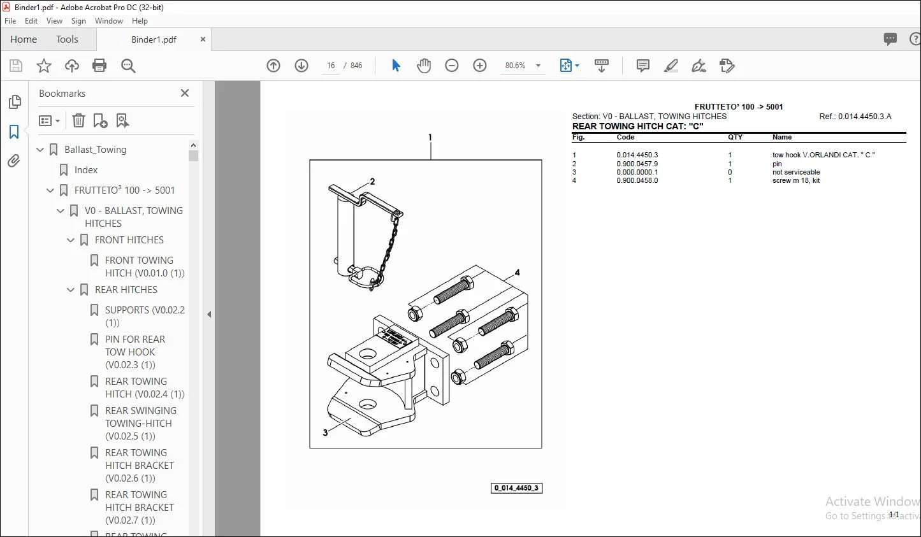Click the Save file icon
The height and width of the screenshot is (537, 921).
pyautogui.click(x=16, y=66)
